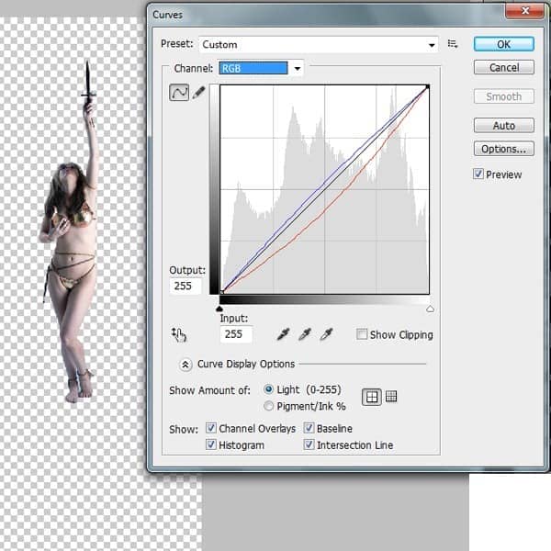Click the black point input slider

tap(219, 309)
